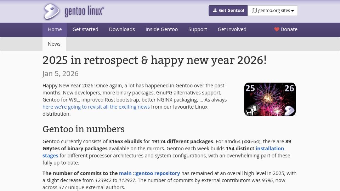Go to the Downloads menu item

click(x=122, y=29)
